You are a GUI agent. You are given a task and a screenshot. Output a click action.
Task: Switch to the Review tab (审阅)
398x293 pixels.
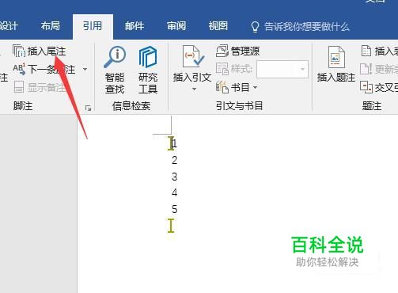pos(176,26)
